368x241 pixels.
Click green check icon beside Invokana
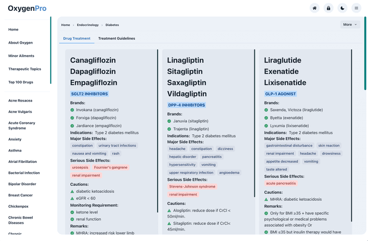click(x=72, y=110)
